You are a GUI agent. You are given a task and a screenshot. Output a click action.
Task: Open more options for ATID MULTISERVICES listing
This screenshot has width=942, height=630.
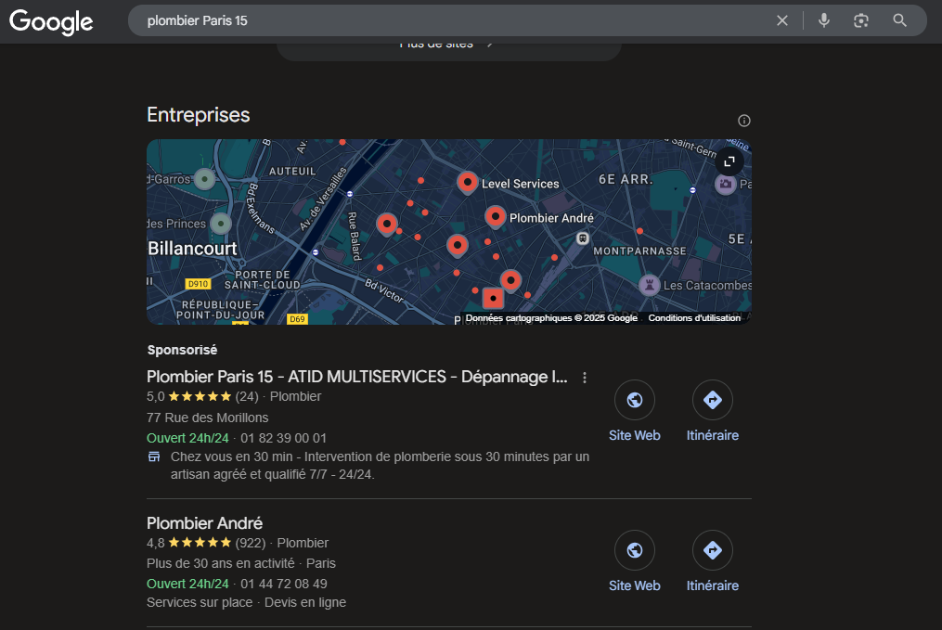pos(585,378)
